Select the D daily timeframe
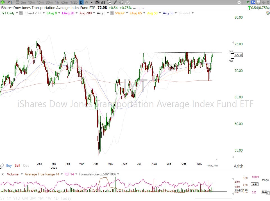The image size is (270, 201). coord(81,3)
